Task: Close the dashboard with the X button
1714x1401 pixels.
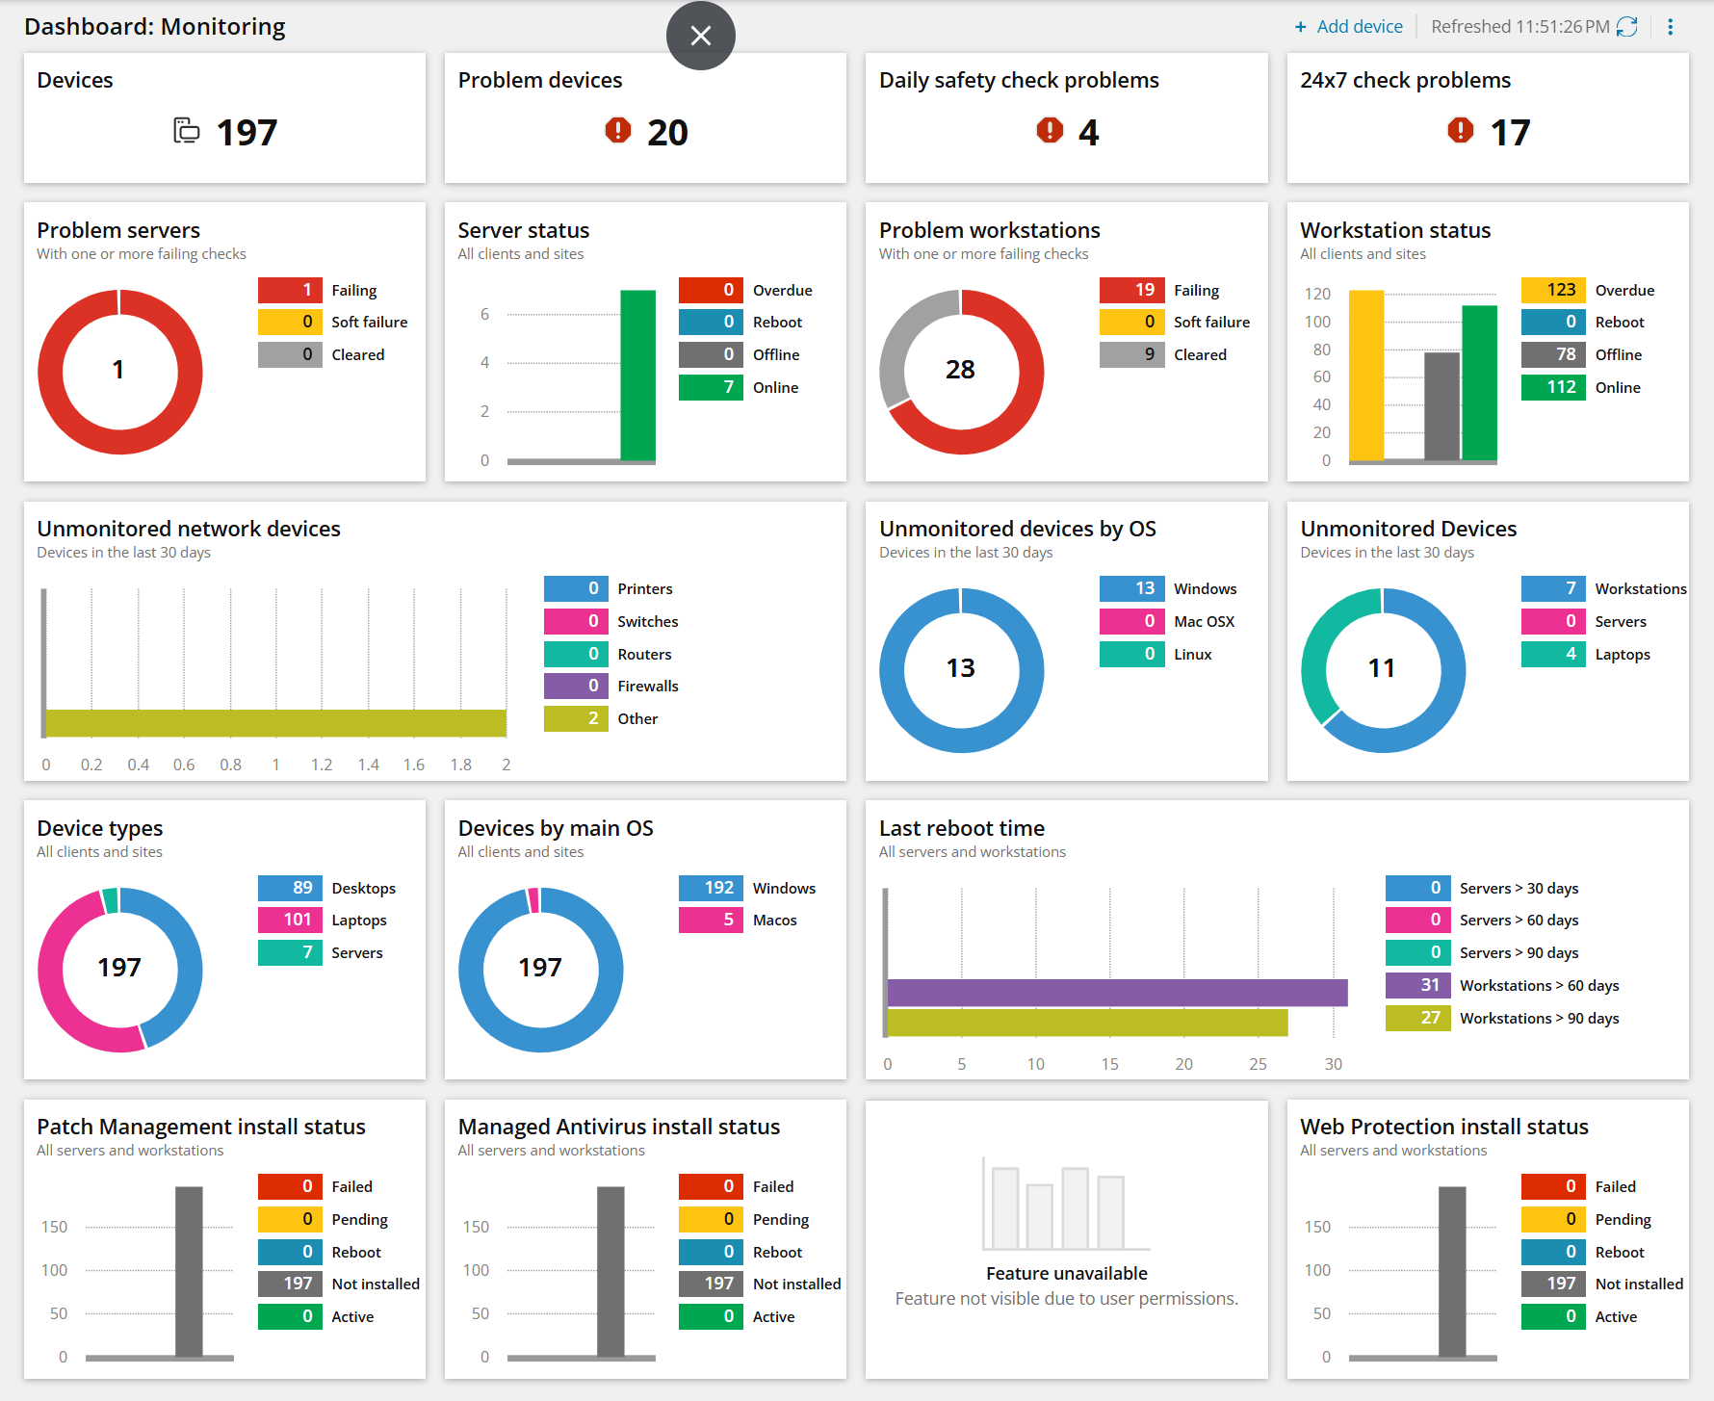Action: click(x=701, y=36)
